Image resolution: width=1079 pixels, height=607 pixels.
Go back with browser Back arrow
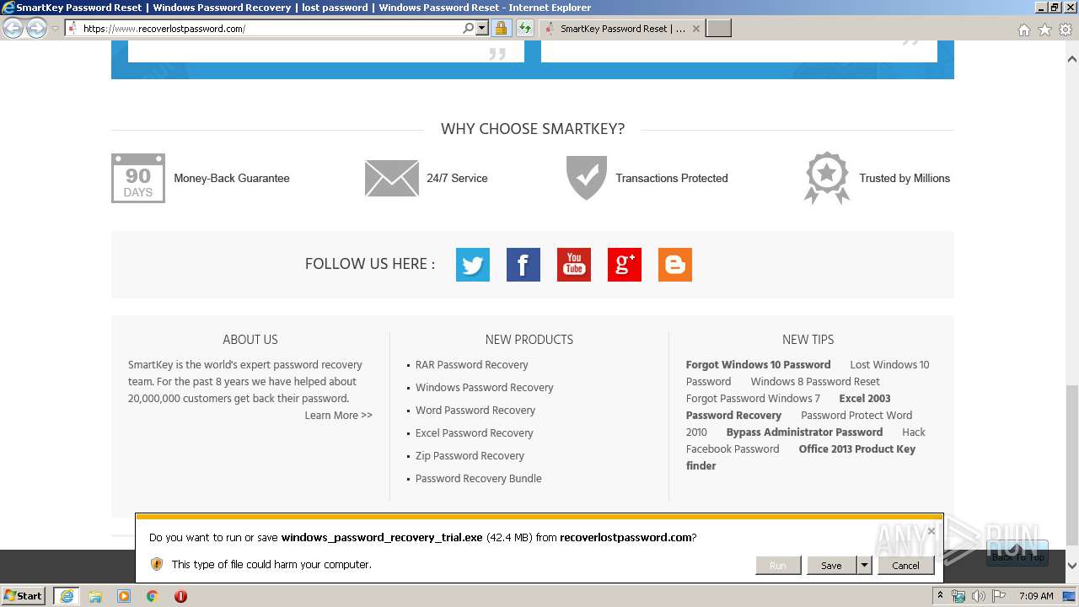coord(13,28)
